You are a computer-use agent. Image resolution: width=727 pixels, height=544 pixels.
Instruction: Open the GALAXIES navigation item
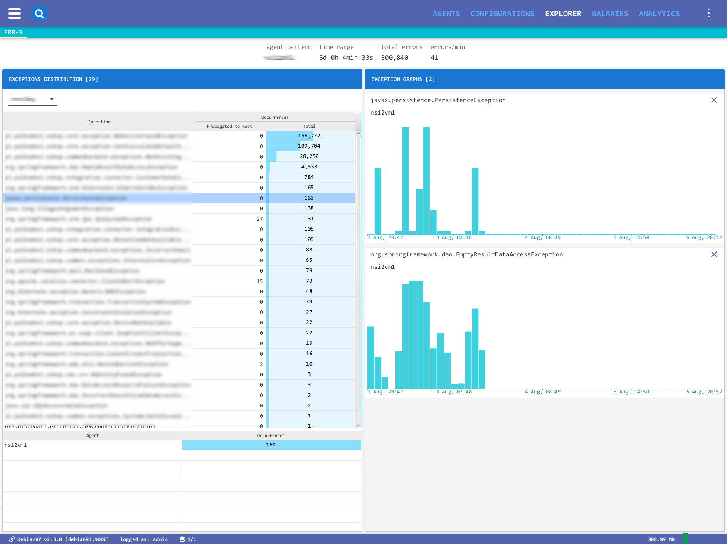(x=610, y=14)
